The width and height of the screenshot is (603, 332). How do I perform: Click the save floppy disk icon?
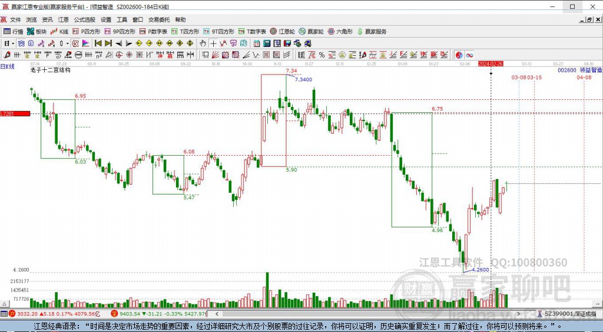tap(287, 43)
